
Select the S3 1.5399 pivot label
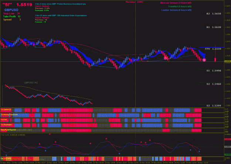214,106
